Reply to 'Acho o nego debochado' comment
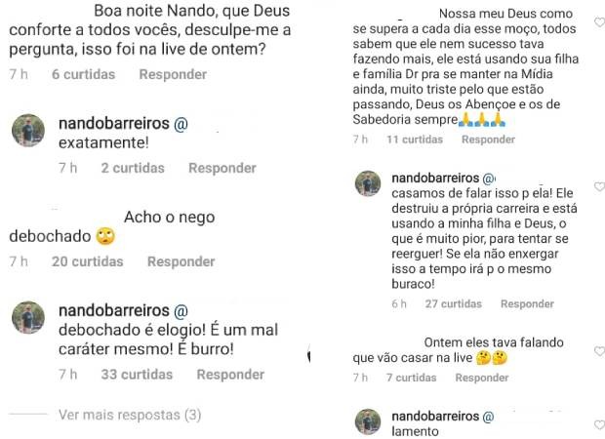This screenshot has height=439, width=605. (x=181, y=261)
